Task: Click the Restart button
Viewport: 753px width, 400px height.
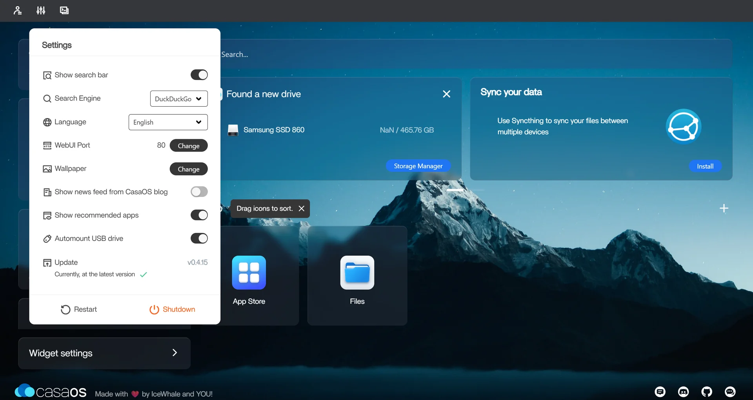Action: click(x=79, y=309)
